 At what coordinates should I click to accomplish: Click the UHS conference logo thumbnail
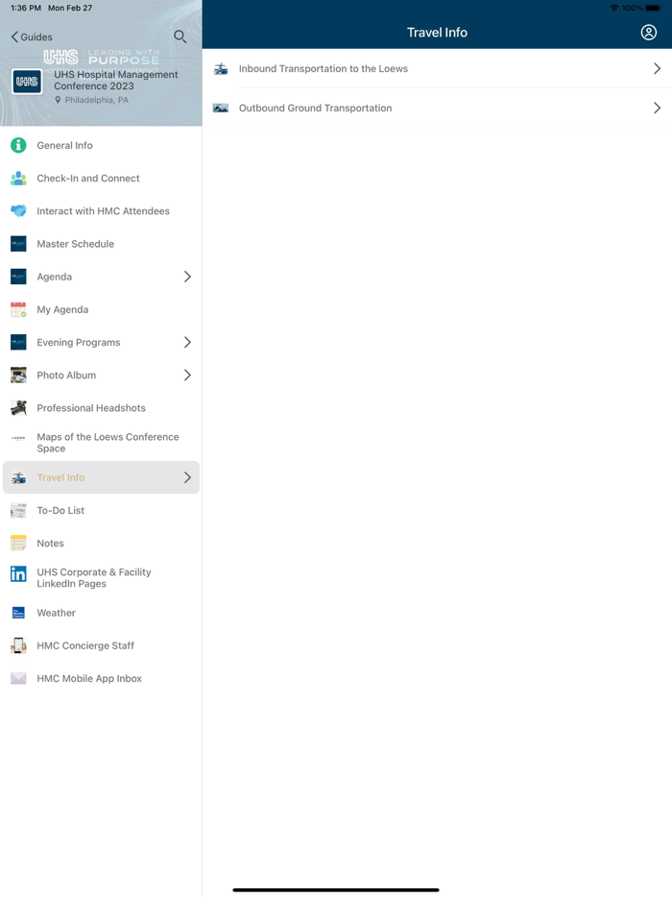coord(27,82)
